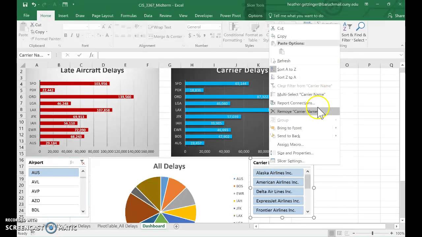Open the PivotTable_All Delays sheet
This screenshot has width=422, height=237.
point(117,226)
